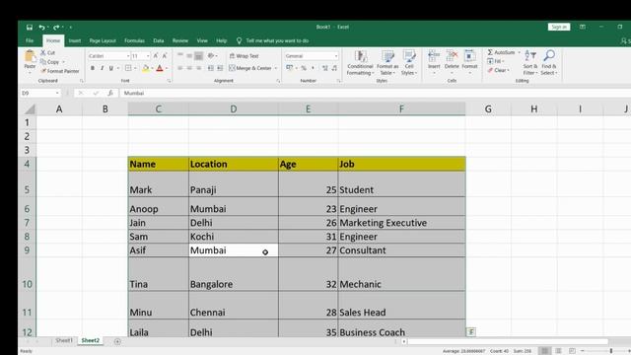This screenshot has width=631, height=355.
Task: Toggle italic formatting
Action: (x=102, y=68)
